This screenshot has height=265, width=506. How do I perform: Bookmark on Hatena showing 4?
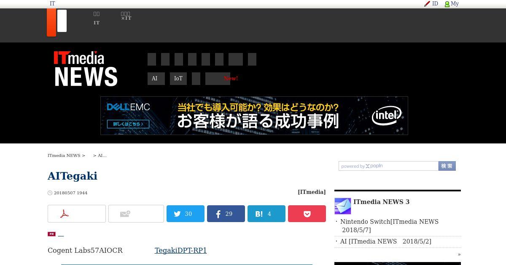tap(266, 214)
